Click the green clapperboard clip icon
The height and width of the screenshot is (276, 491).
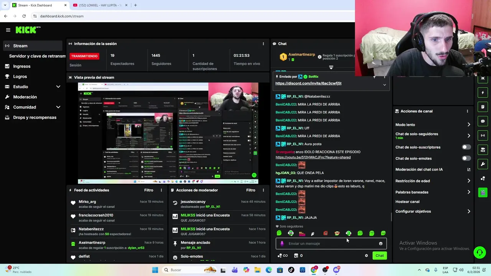pos(483,192)
